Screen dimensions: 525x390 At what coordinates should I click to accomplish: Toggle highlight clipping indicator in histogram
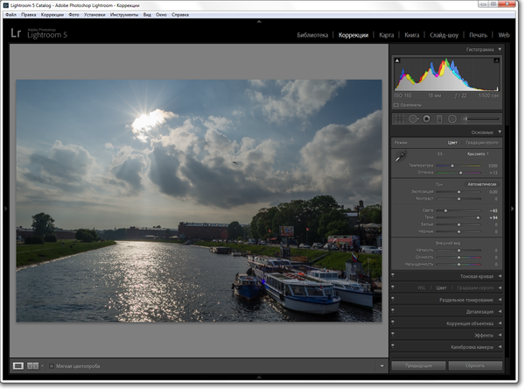[x=496, y=60]
